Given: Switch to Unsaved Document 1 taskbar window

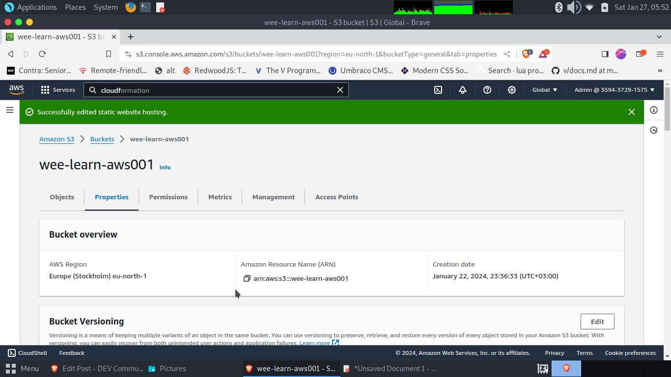Looking at the screenshot, I should click(390, 368).
